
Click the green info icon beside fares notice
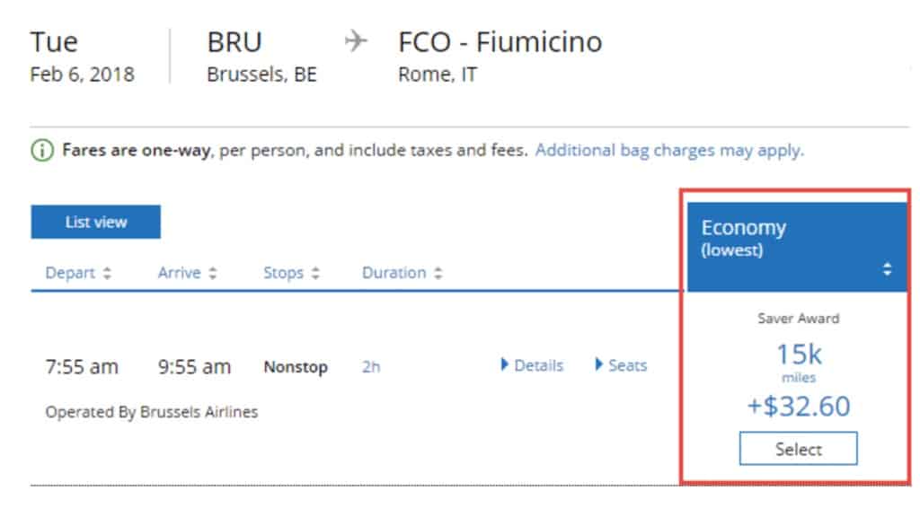[41, 151]
